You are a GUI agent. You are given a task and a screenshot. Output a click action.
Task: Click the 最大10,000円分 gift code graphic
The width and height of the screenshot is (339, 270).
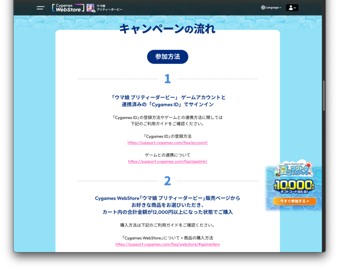tap(293, 186)
